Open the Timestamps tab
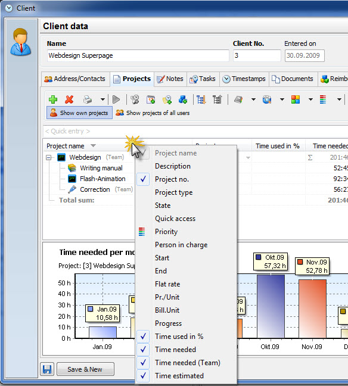The height and width of the screenshot is (386, 348). click(244, 79)
